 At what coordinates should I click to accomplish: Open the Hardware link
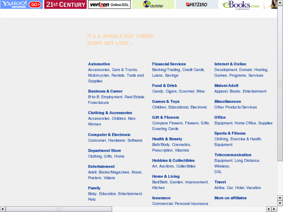(x=117, y=140)
